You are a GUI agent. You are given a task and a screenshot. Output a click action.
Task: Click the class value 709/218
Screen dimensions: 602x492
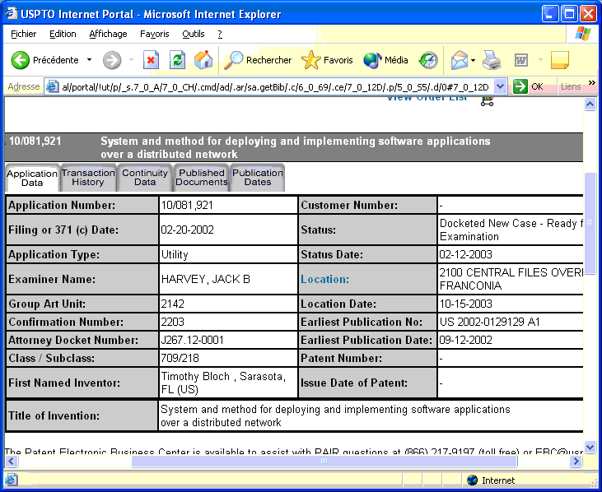click(x=180, y=358)
